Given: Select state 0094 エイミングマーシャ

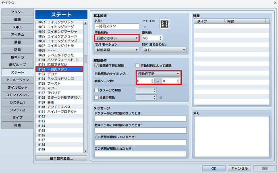Looking at the screenshot, I should [59, 32].
